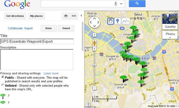Select the Unlisted privacy option
This screenshot has width=179, height=108.
[3, 85]
